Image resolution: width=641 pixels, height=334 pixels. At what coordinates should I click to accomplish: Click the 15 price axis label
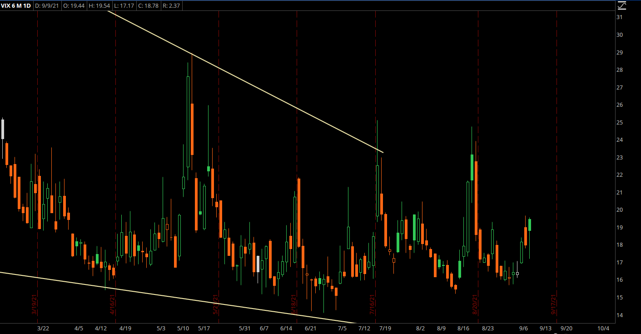pos(619,297)
